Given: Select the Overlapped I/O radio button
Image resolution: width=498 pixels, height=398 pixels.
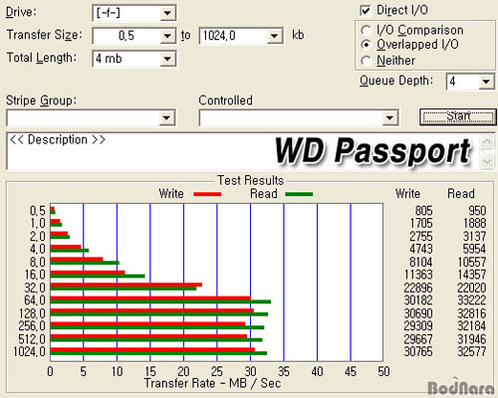Looking at the screenshot, I should click(x=366, y=45).
